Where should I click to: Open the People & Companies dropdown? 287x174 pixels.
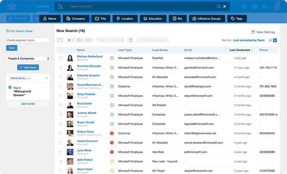(x=28, y=58)
